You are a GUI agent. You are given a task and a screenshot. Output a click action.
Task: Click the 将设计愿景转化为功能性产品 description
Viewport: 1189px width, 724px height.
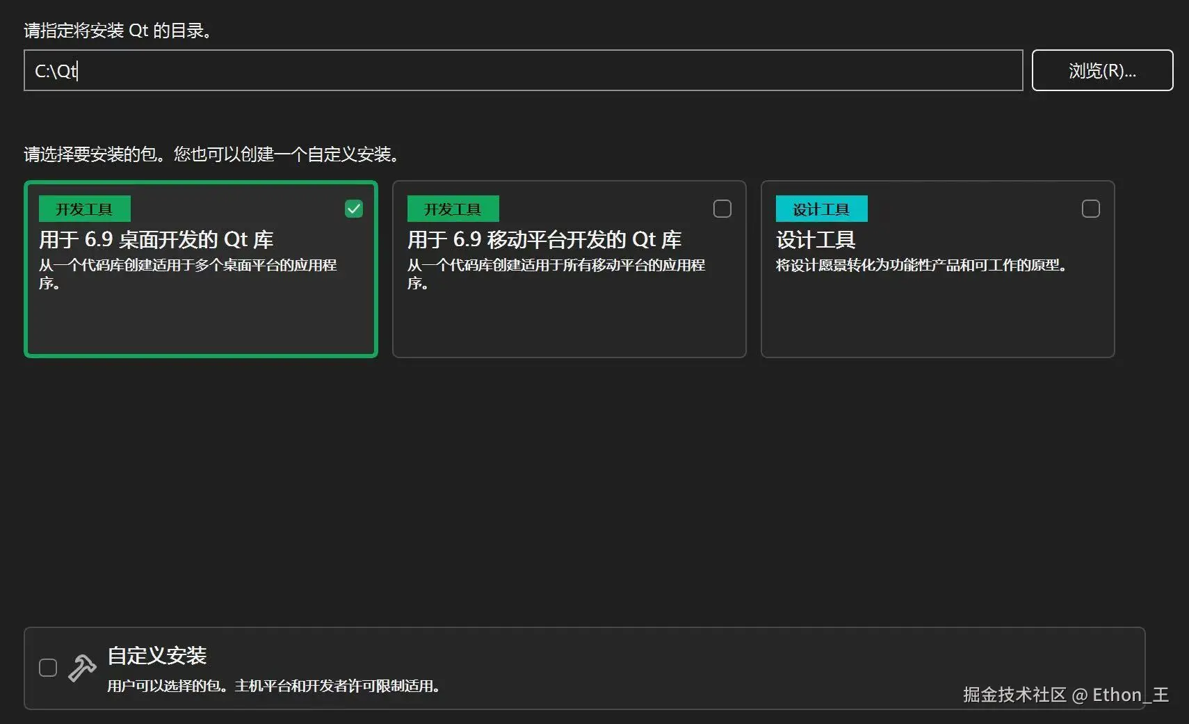pyautogui.click(x=921, y=265)
